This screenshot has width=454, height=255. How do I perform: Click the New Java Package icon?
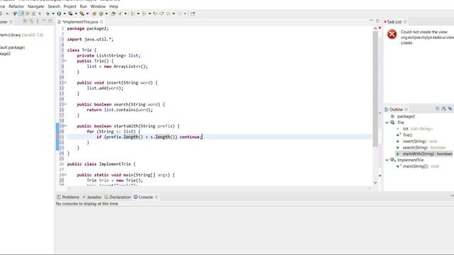(94, 13)
